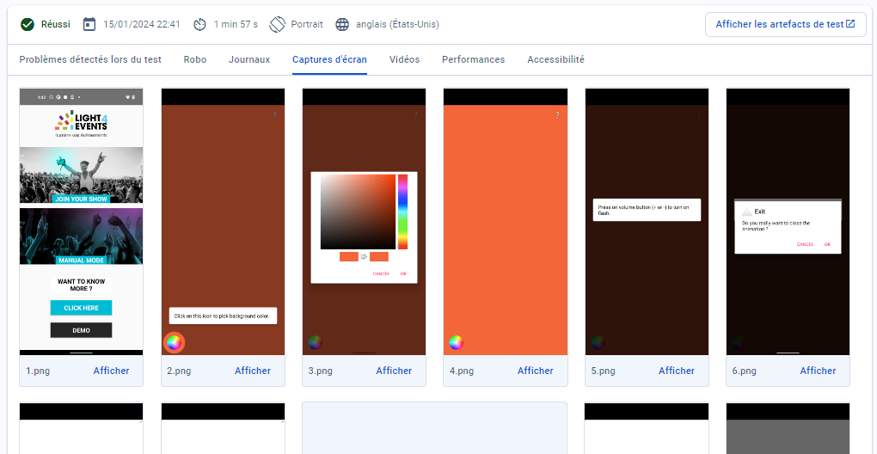Viewport: 877px width, 454px height.
Task: Open Problèmes détectés lors du test tab
Action: 90,59
